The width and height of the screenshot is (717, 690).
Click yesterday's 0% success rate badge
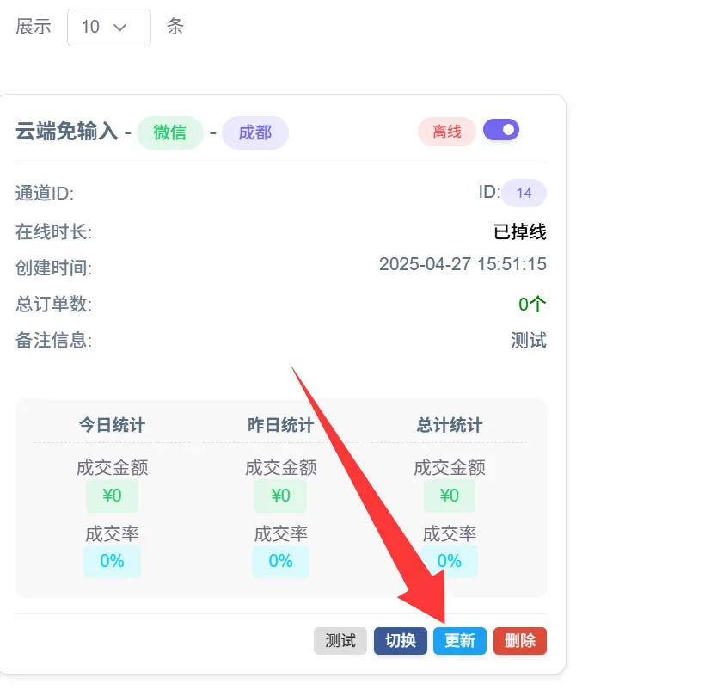(280, 561)
